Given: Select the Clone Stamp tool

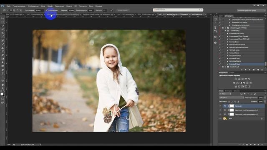Looking at the screenshot, I should 3,48.
